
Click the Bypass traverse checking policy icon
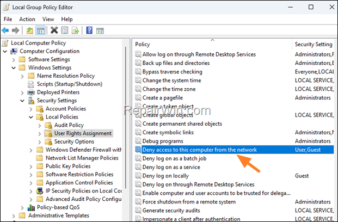[x=138, y=72]
